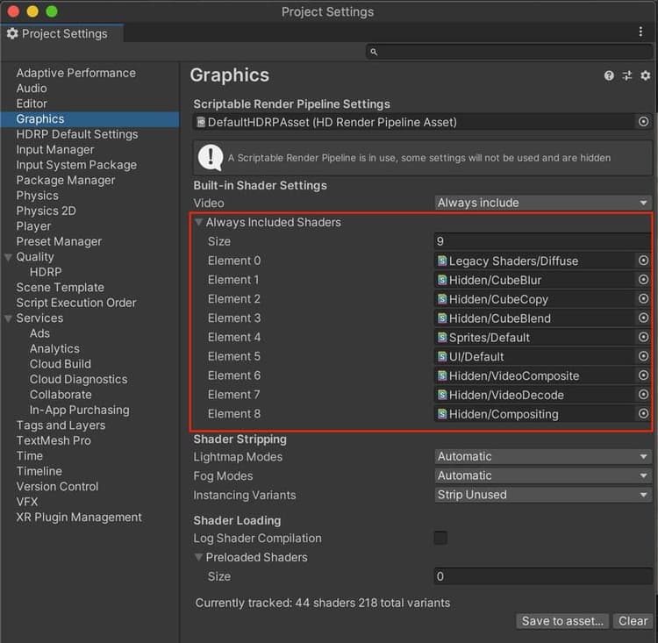Open HDRP Default Settings category

pyautogui.click(x=77, y=134)
